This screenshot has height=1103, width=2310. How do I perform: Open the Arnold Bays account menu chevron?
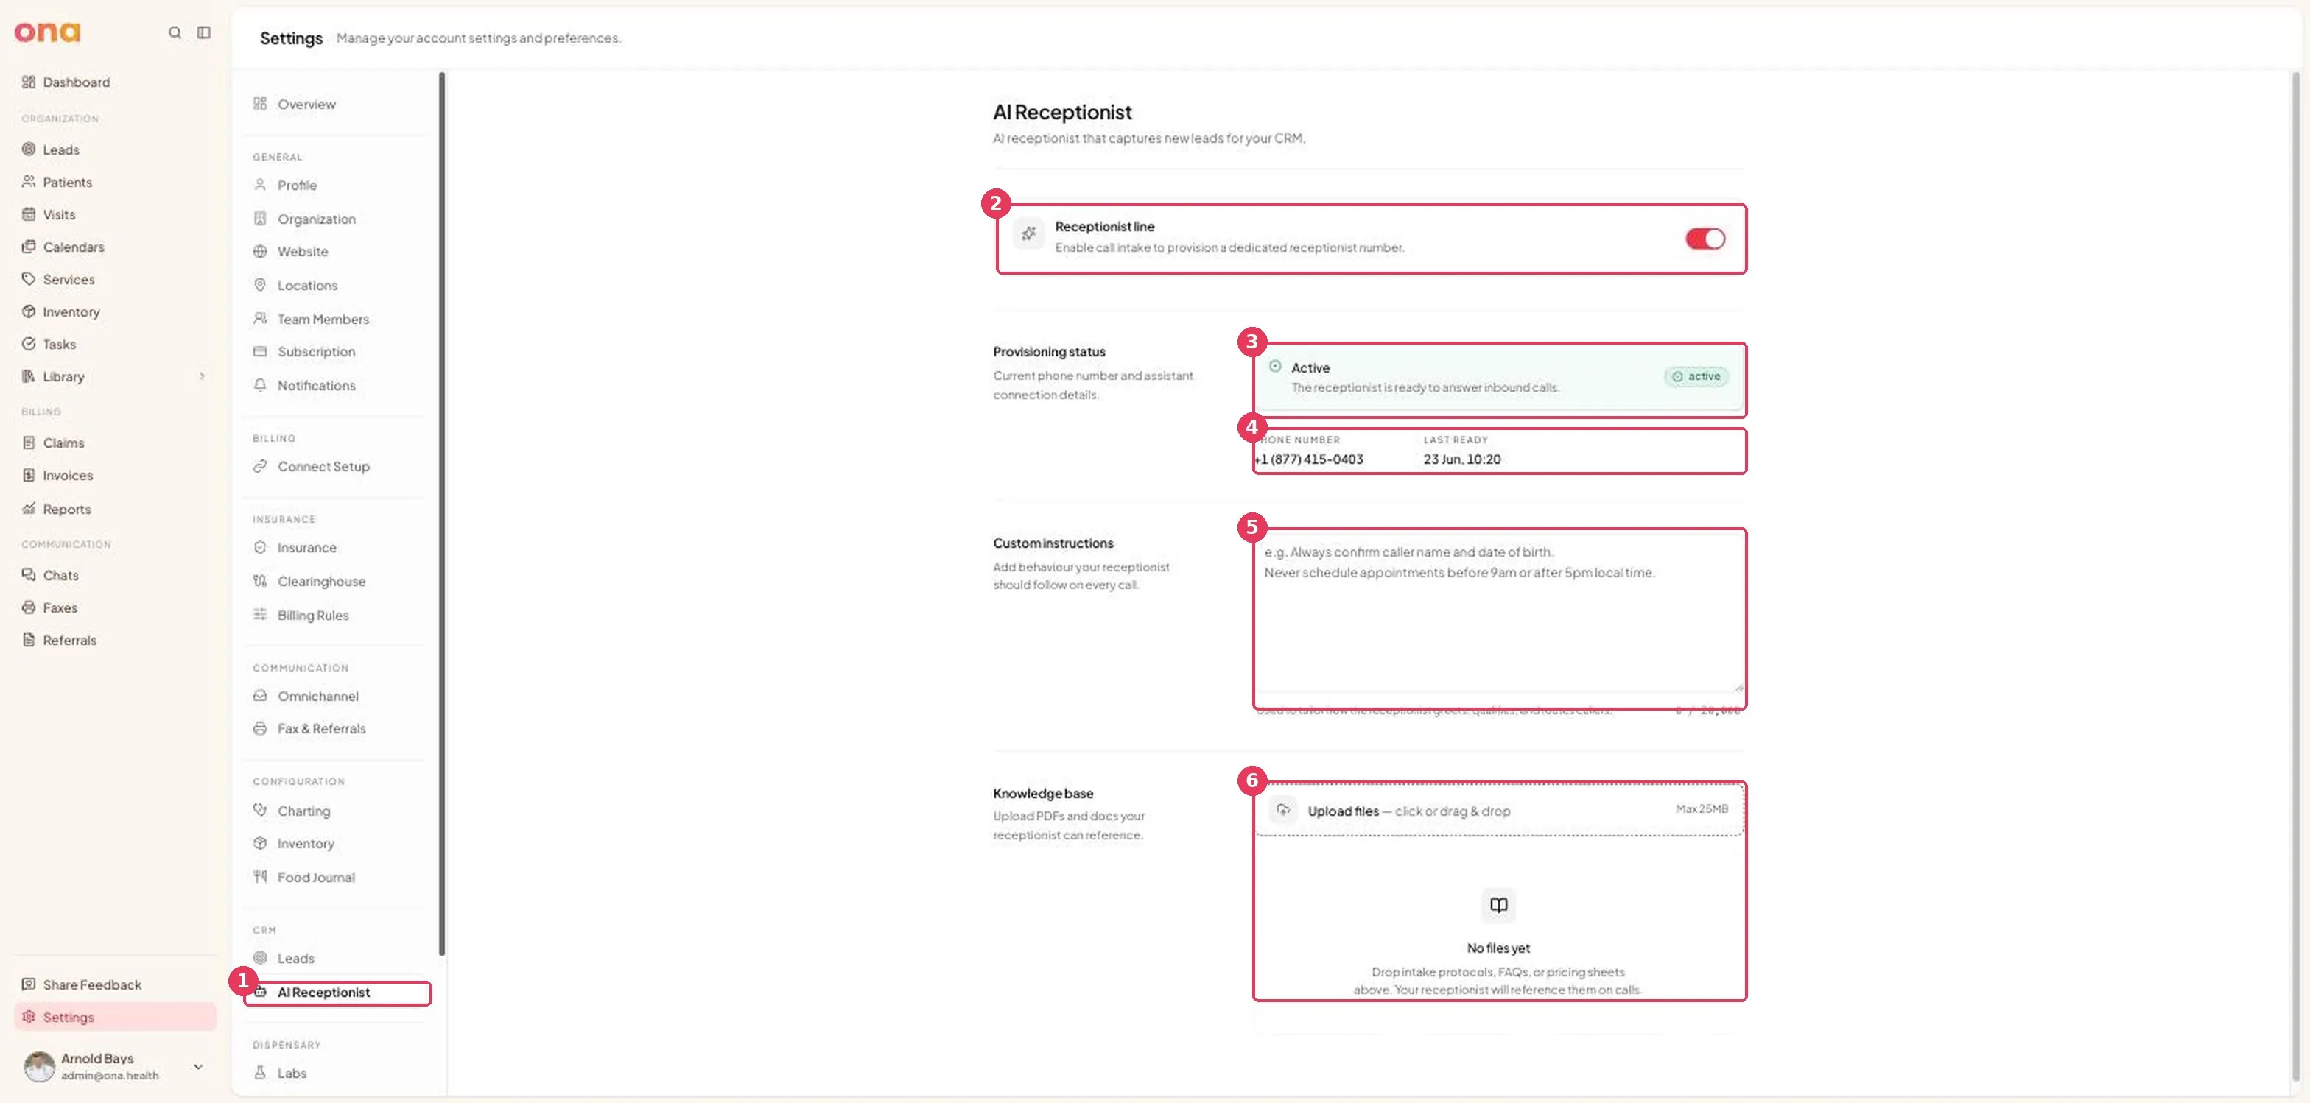point(198,1066)
